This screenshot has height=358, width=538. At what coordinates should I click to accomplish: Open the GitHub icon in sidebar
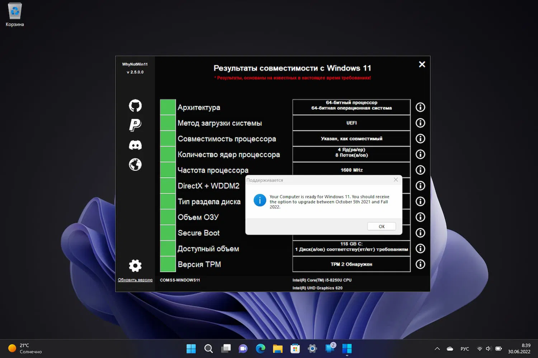click(135, 106)
